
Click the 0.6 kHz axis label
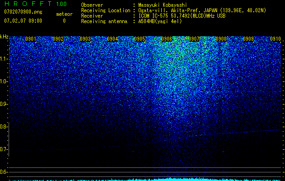point(4,172)
